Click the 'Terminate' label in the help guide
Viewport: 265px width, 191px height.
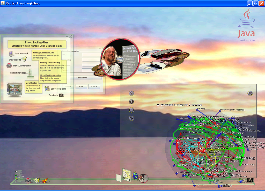(x=53, y=95)
